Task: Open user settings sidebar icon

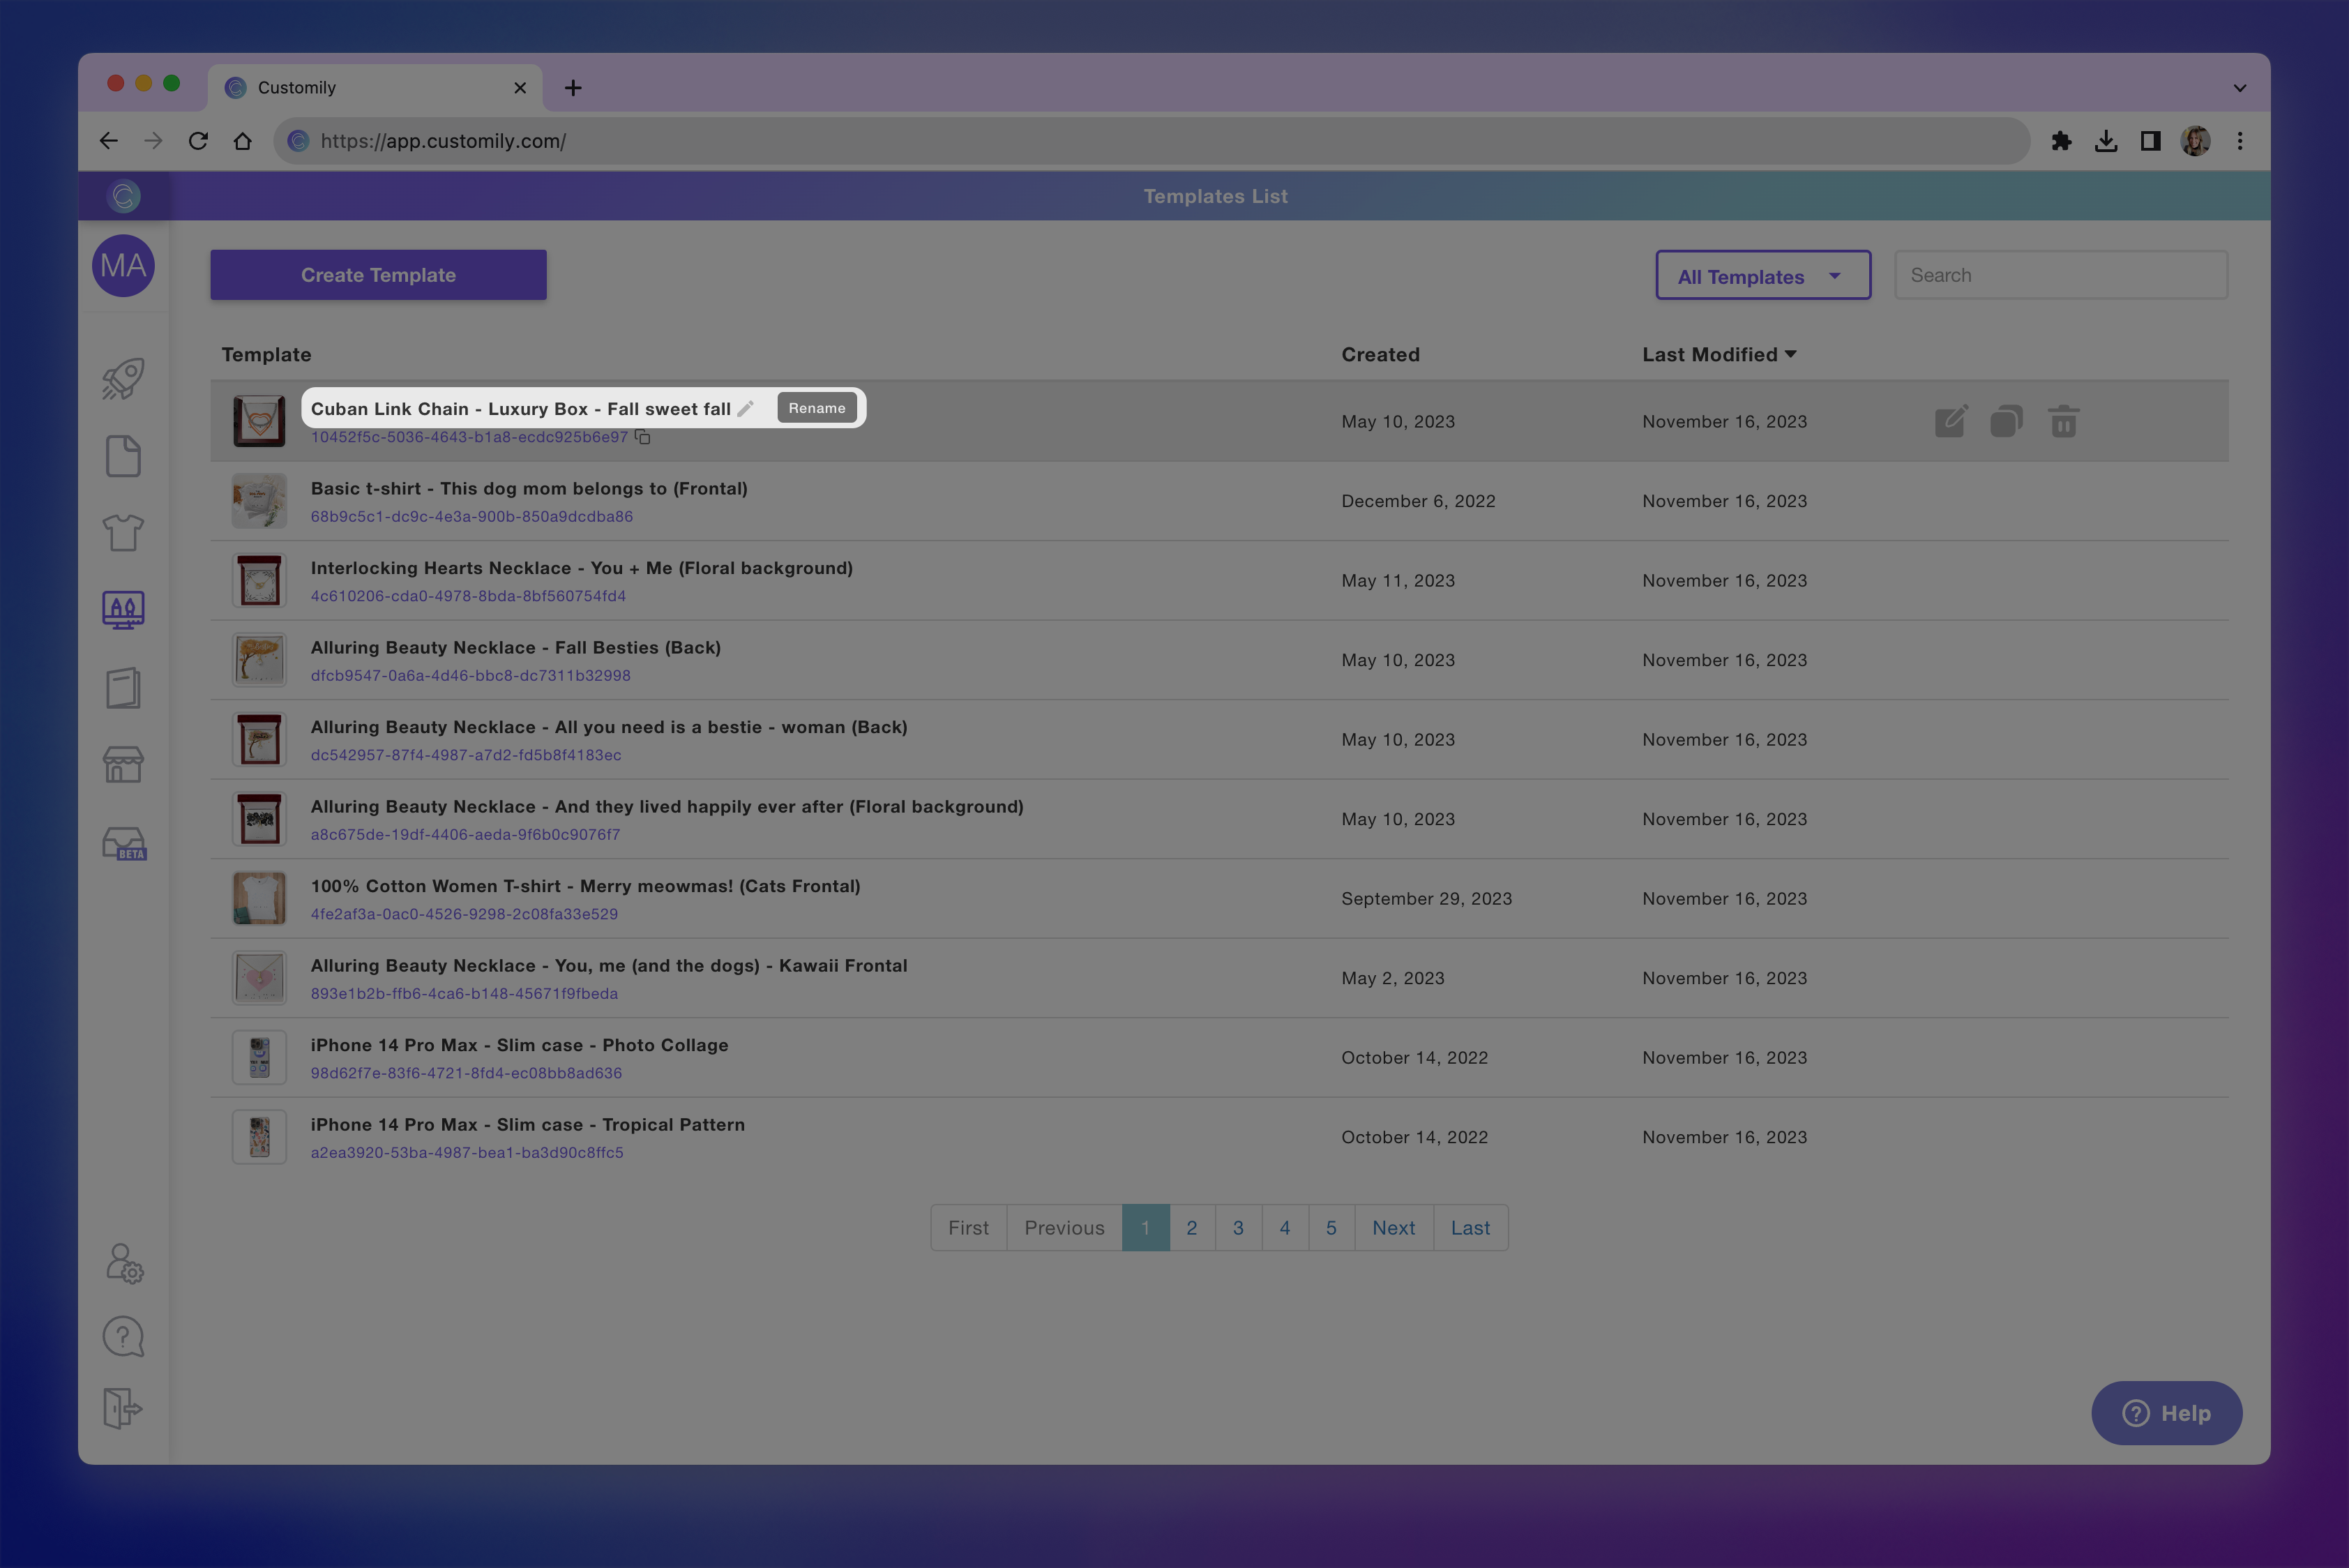Action: coord(124,1263)
